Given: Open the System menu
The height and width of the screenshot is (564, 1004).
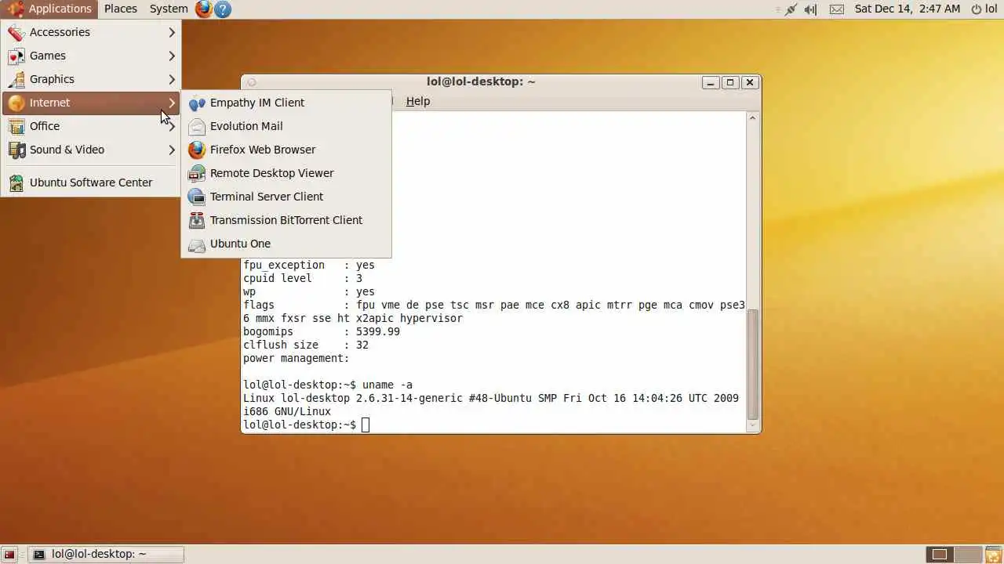Looking at the screenshot, I should (x=169, y=9).
